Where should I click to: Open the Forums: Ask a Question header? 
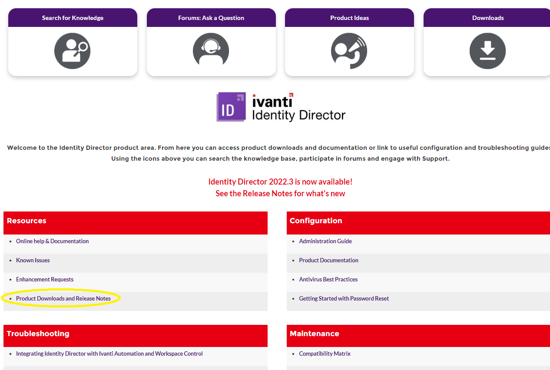pos(211,18)
